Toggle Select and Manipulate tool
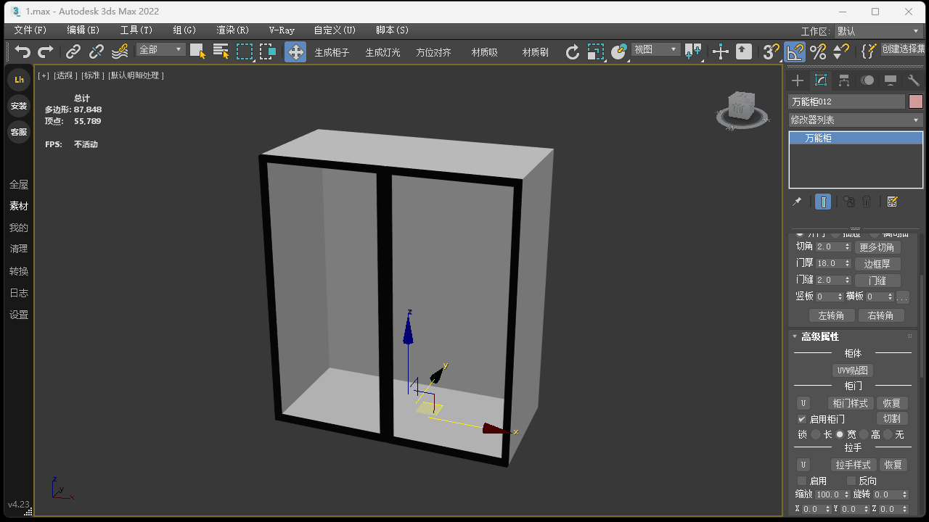The height and width of the screenshot is (522, 929). tap(721, 51)
